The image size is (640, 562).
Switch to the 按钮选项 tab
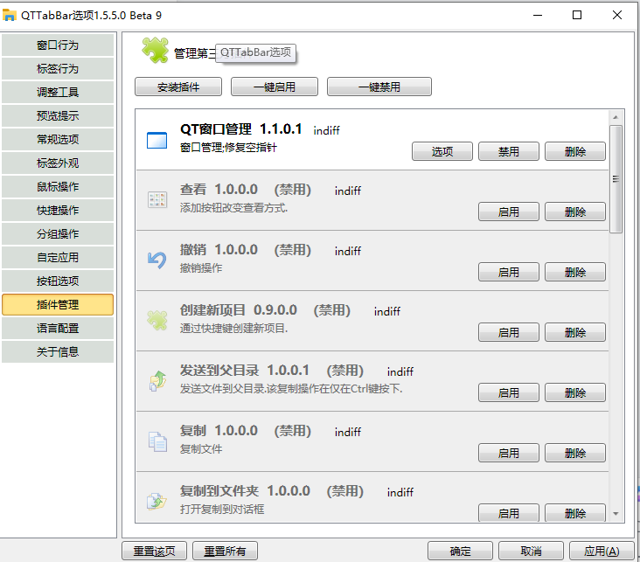click(x=58, y=281)
